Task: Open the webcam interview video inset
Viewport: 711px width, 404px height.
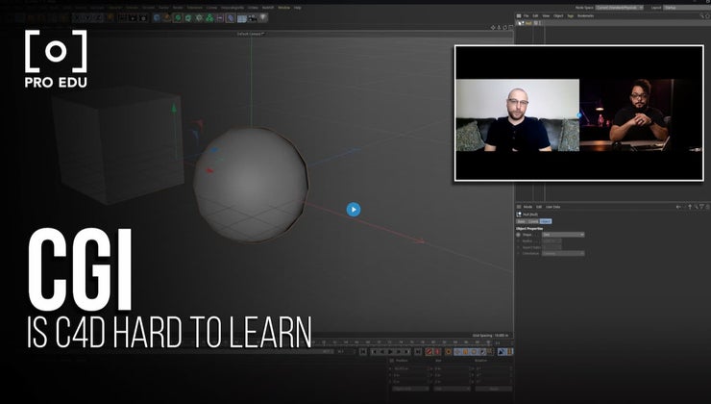Action: tap(579, 114)
